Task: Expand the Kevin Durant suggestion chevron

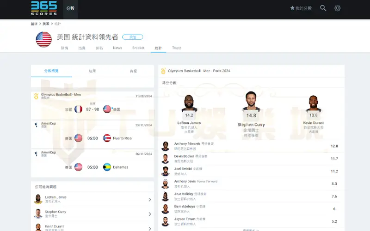Action: 150,228
